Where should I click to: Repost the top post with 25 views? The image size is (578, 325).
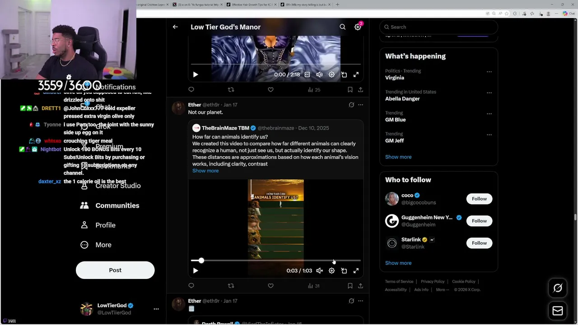pos(231,90)
